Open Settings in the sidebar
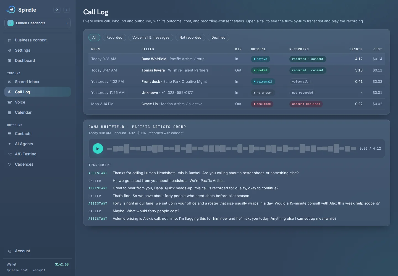The width and height of the screenshot is (398, 276). tap(38, 50)
